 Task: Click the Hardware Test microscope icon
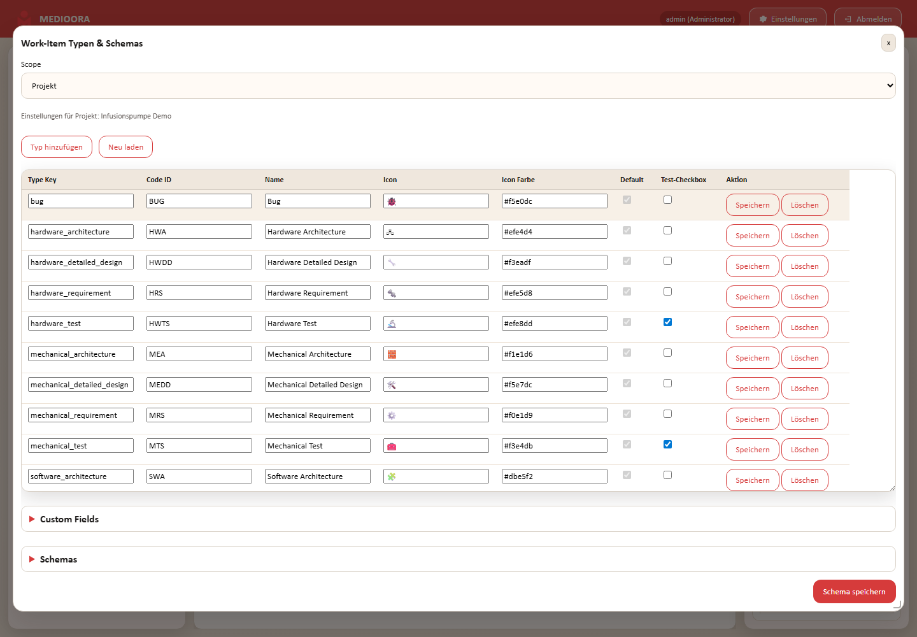pyautogui.click(x=392, y=324)
